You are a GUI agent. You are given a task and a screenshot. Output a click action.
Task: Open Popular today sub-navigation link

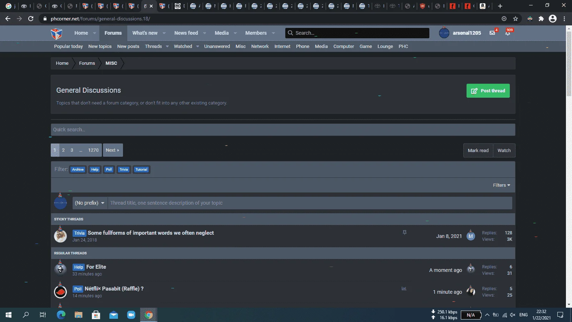pos(68,47)
